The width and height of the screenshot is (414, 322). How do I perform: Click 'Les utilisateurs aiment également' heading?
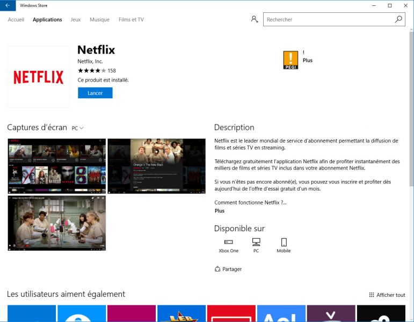coord(66,294)
